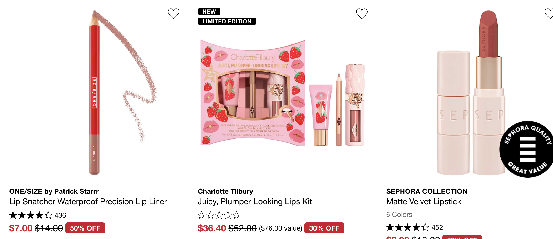Click the LIMITED EDITION badge
Viewport: 553px width, 239px height.
227,21
